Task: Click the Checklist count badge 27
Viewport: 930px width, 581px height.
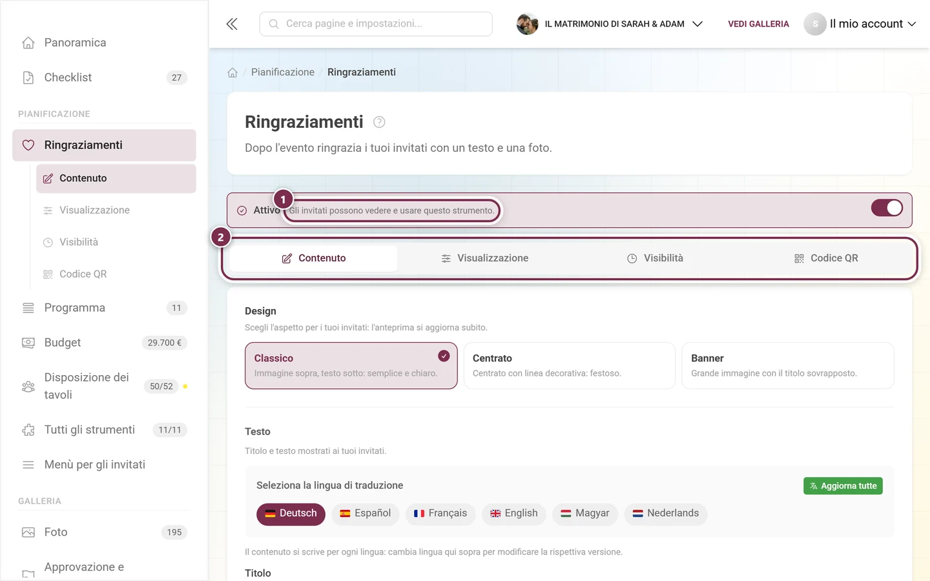Action: (x=177, y=77)
